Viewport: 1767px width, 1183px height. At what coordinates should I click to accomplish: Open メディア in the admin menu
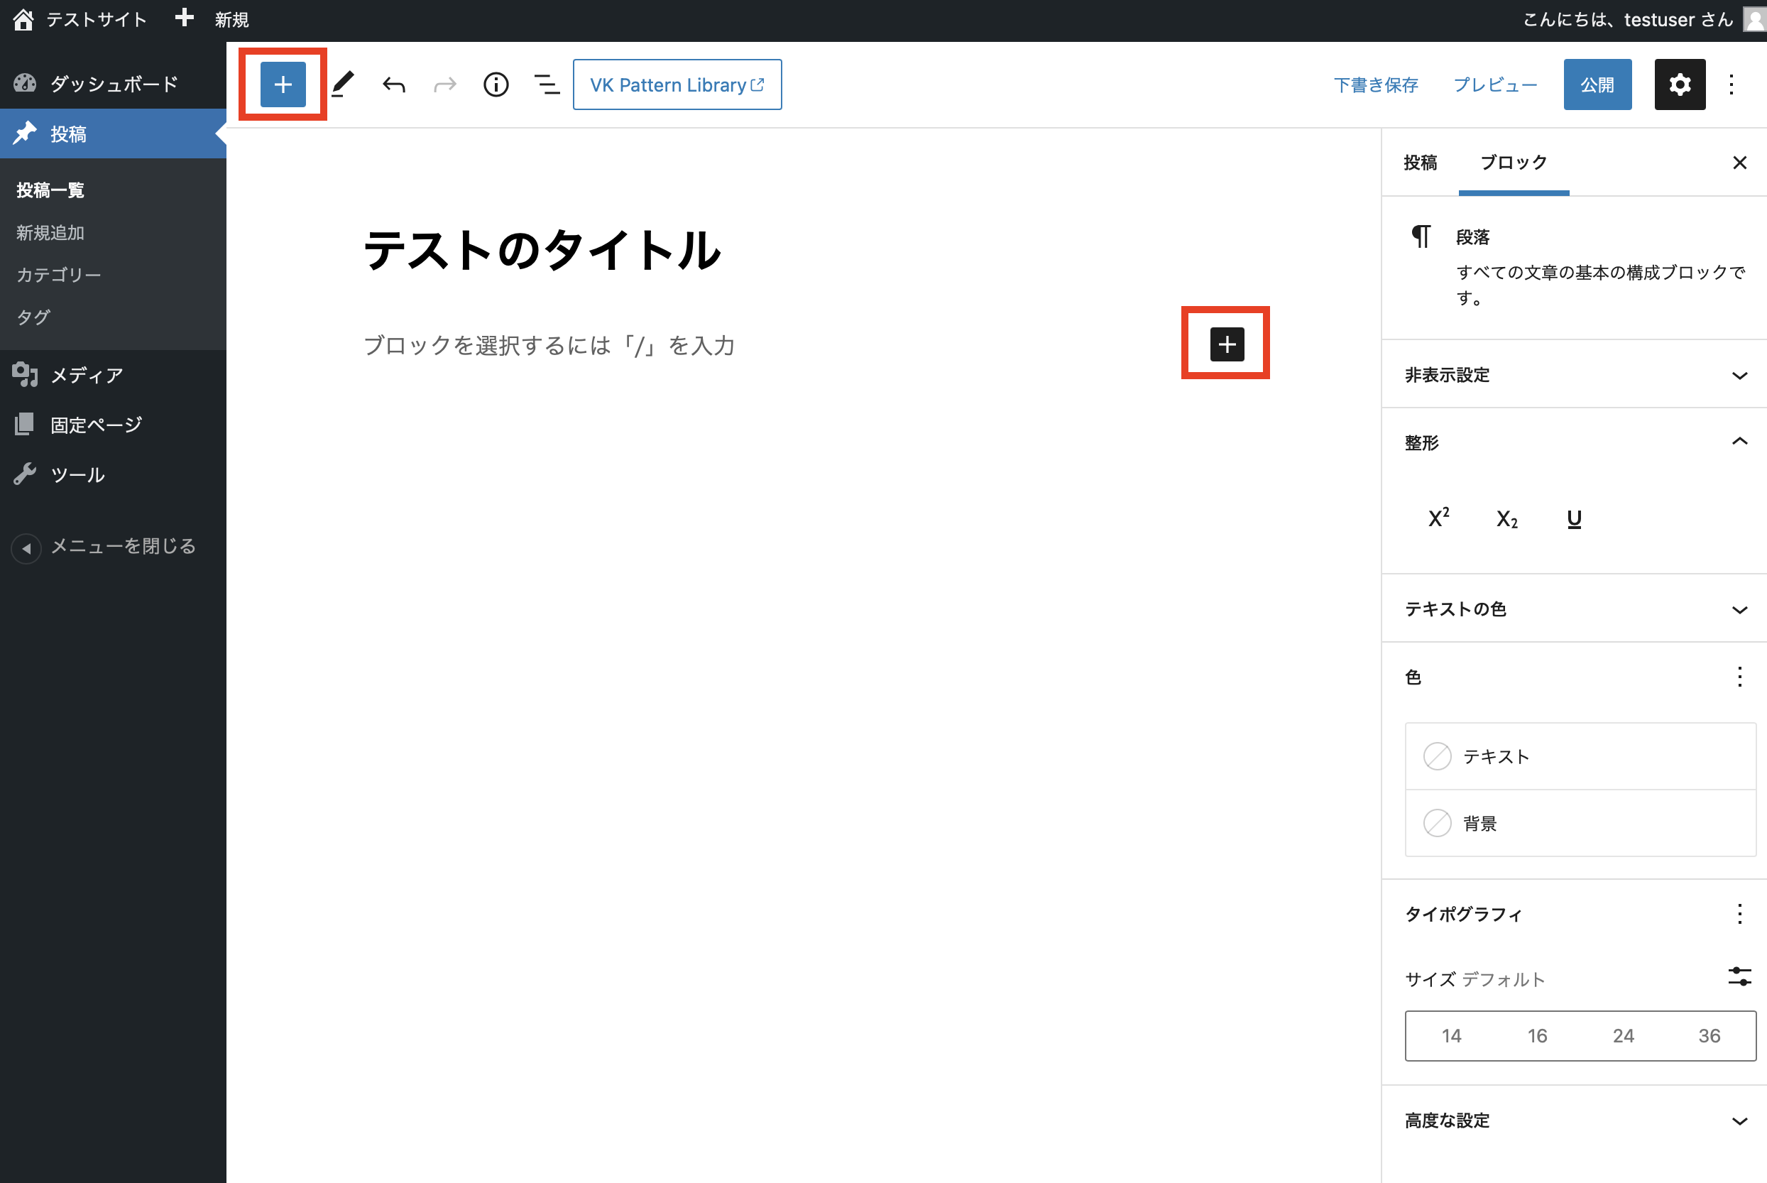(87, 375)
